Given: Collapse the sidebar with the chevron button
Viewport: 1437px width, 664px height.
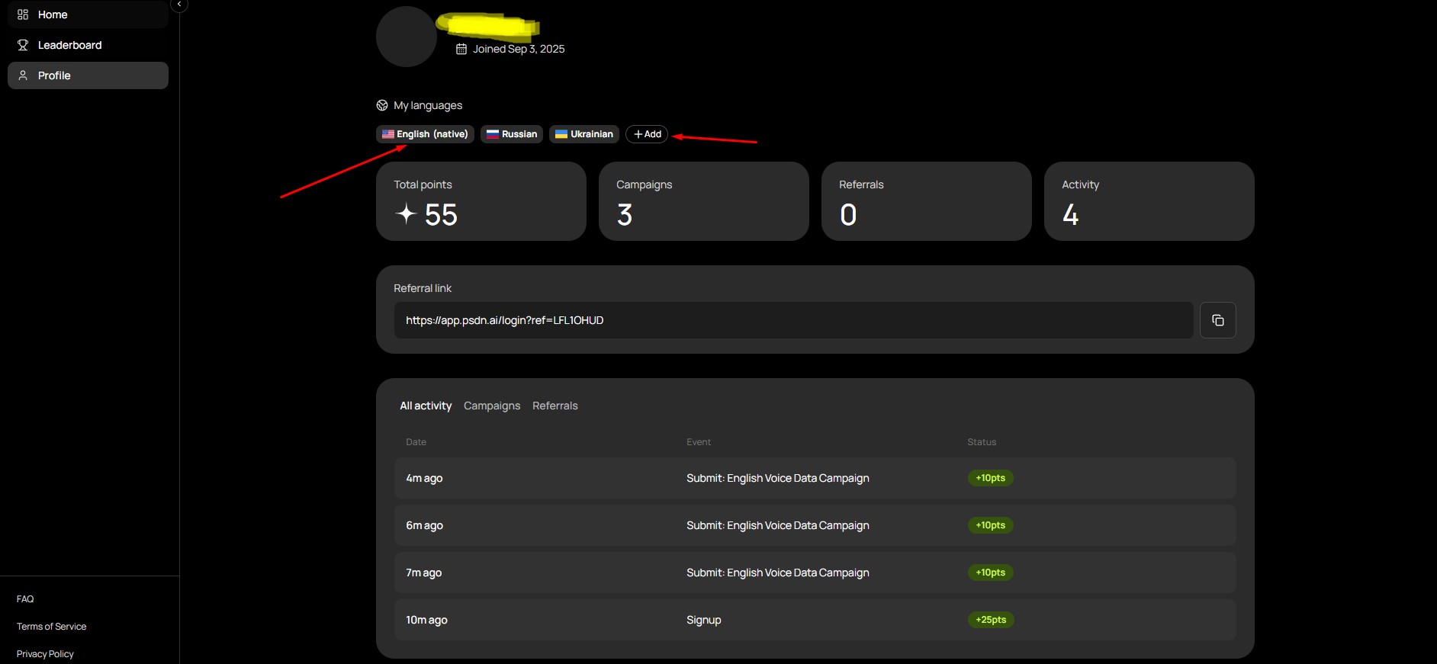Looking at the screenshot, I should point(179,5).
